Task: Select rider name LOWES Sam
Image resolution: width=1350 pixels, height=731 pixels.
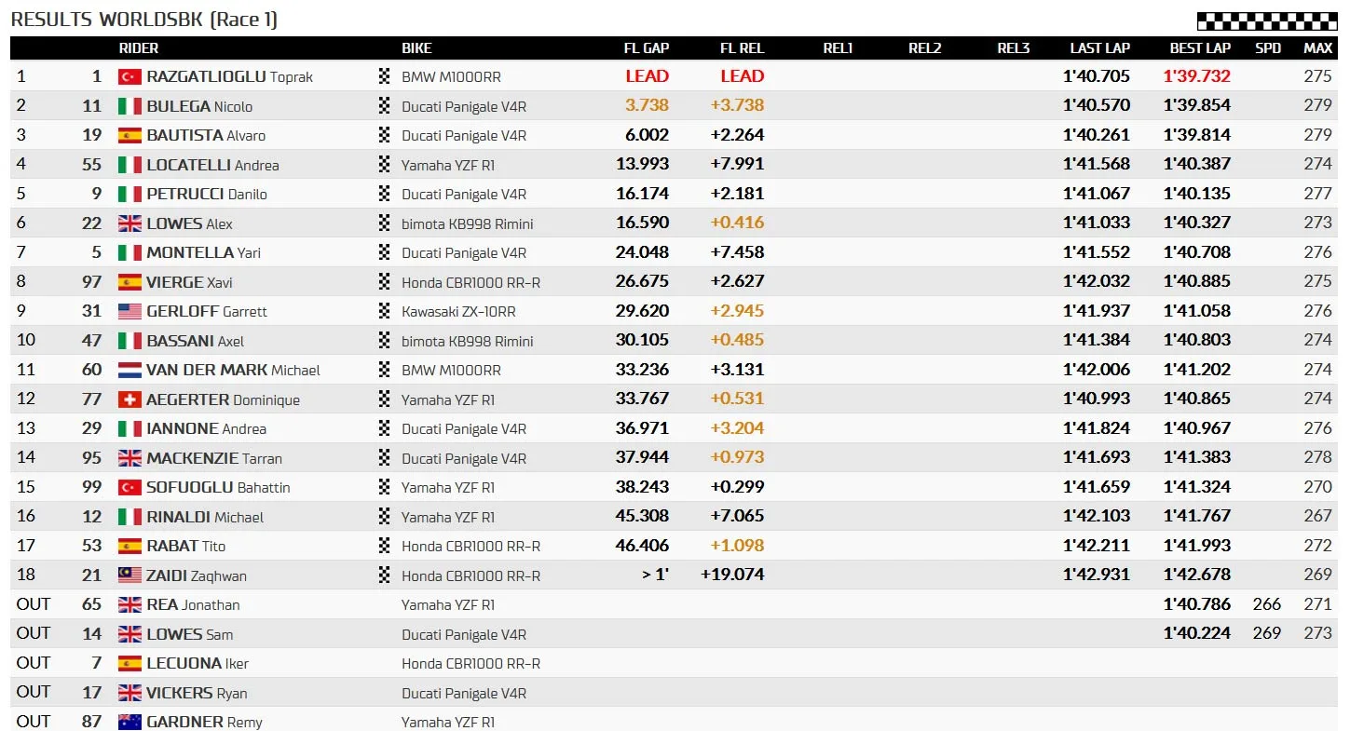Action: point(190,634)
